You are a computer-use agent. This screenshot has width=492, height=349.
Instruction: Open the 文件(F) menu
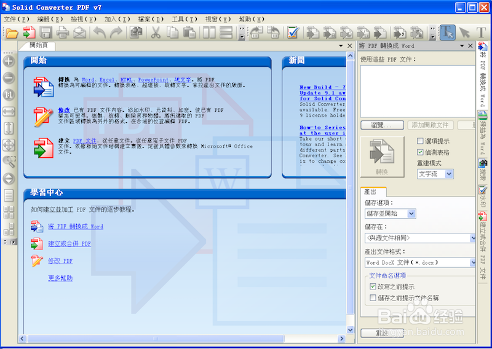pyautogui.click(x=17, y=19)
